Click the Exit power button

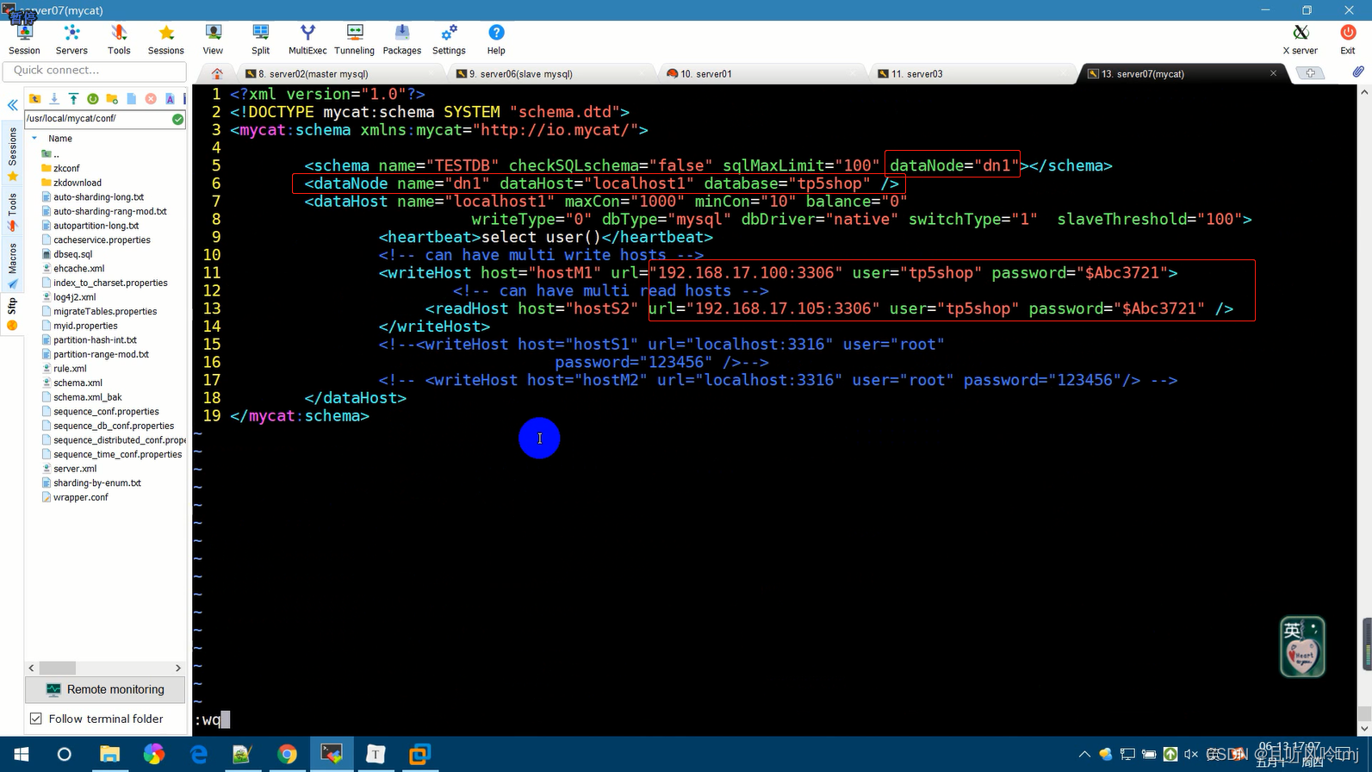coord(1348,39)
